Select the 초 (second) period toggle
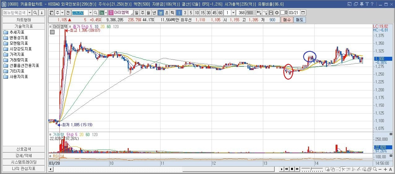Screen dimensions: 395x174 (x=166, y=13)
